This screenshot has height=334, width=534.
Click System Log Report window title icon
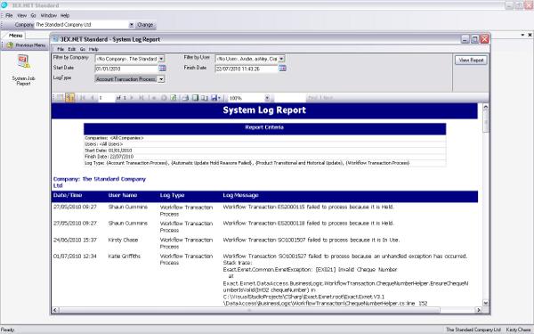[55, 39]
